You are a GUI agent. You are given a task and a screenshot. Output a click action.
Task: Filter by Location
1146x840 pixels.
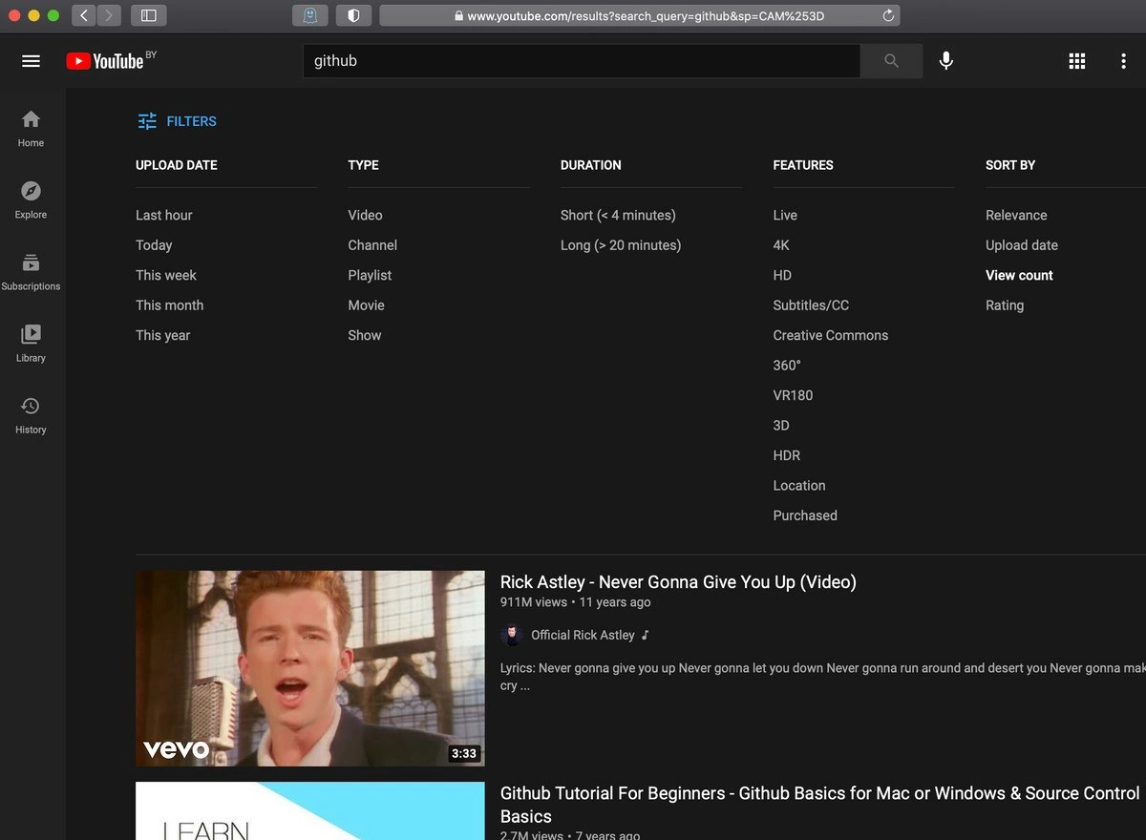(799, 486)
